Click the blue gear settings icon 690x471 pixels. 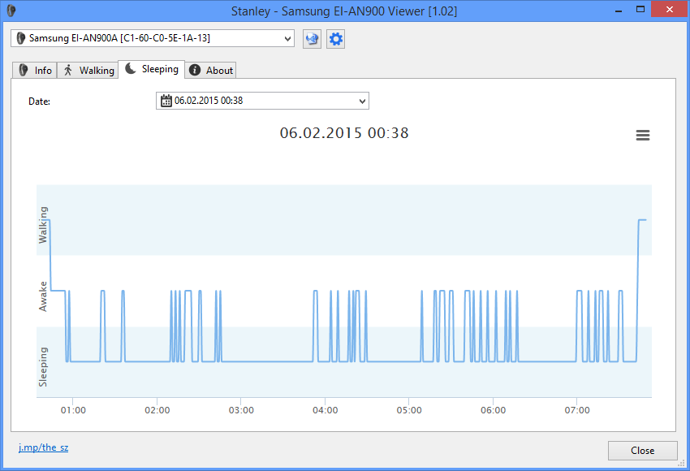tap(336, 39)
